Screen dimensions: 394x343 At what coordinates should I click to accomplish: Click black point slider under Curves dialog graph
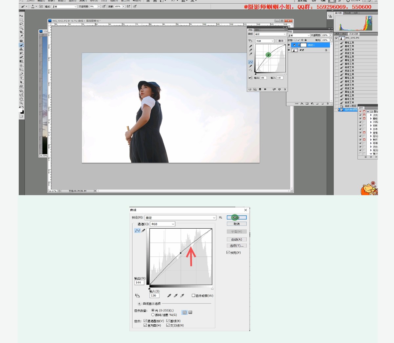(x=149, y=288)
